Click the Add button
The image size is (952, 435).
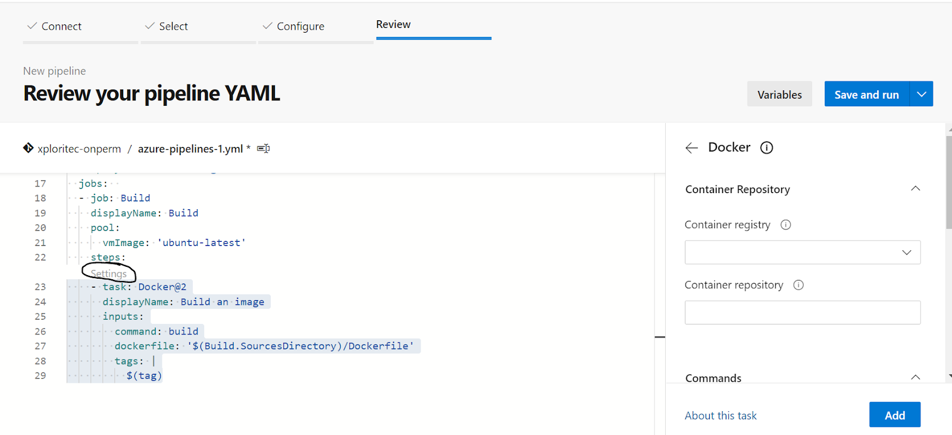[895, 414]
